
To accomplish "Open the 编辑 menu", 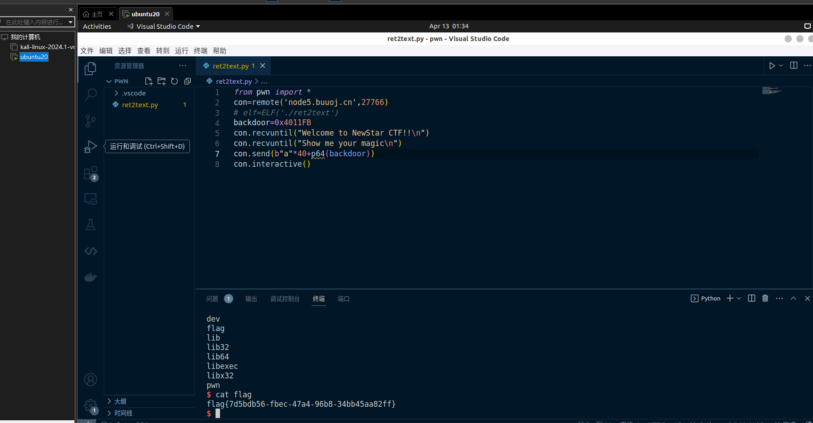I will tap(106, 51).
